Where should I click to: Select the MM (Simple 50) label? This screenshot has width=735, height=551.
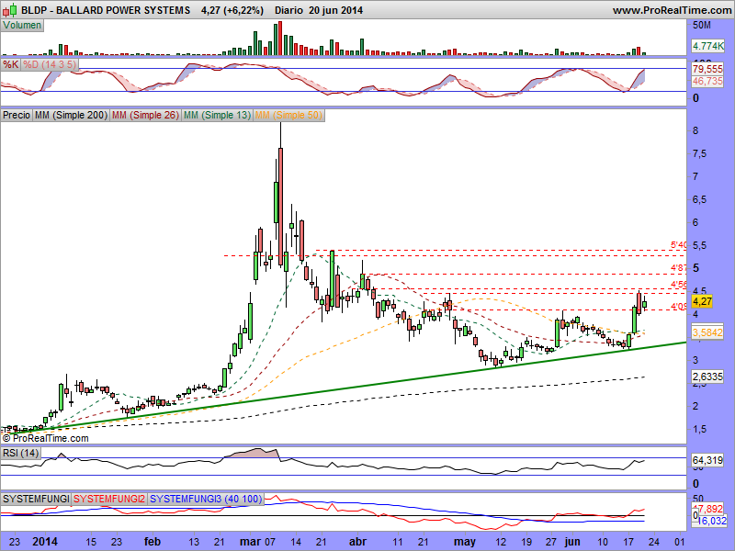click(x=288, y=115)
